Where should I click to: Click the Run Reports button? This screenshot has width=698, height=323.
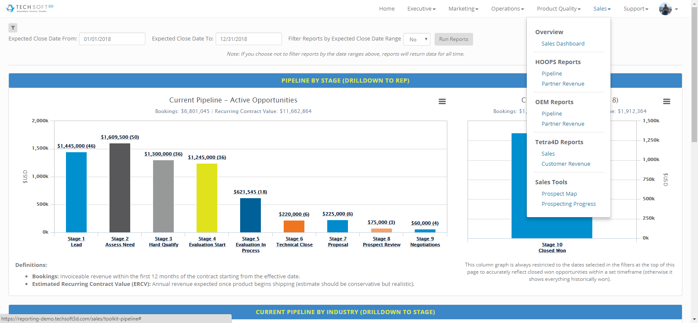(x=454, y=39)
